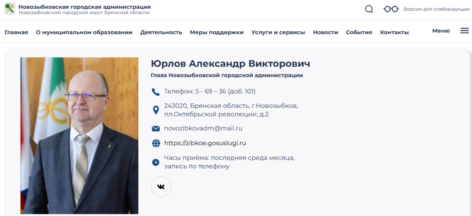The width and height of the screenshot is (472, 216).
Task: Open the hamburger menu icon
Action: click(x=465, y=31)
